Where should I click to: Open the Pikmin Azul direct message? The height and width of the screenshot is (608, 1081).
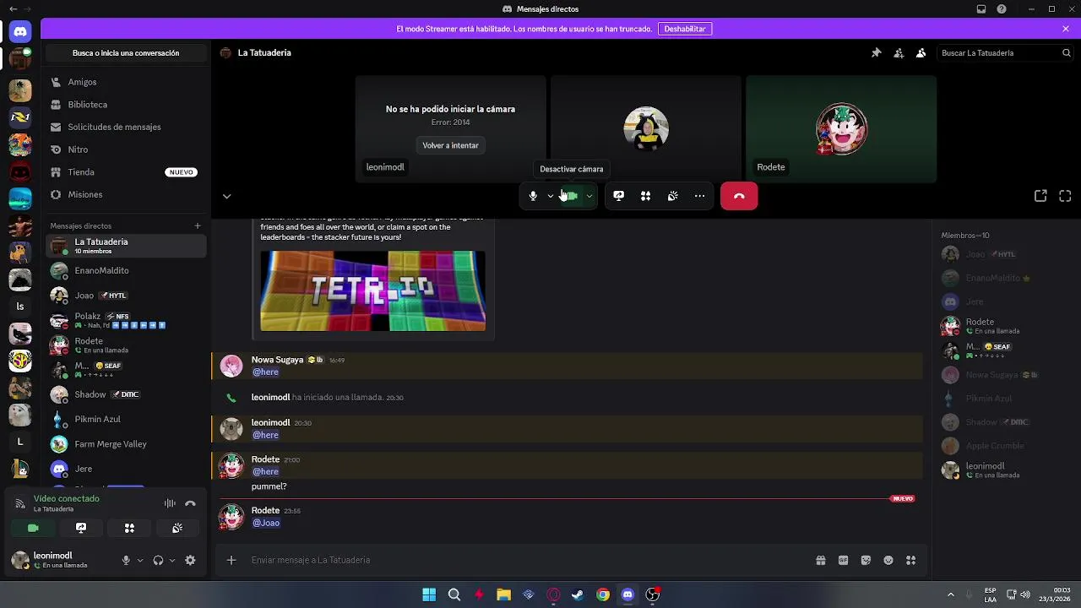pos(126,419)
